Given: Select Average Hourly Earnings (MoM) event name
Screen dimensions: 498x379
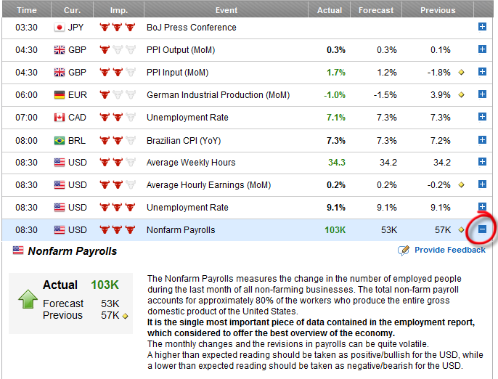Looking at the screenshot, I should click(208, 185).
